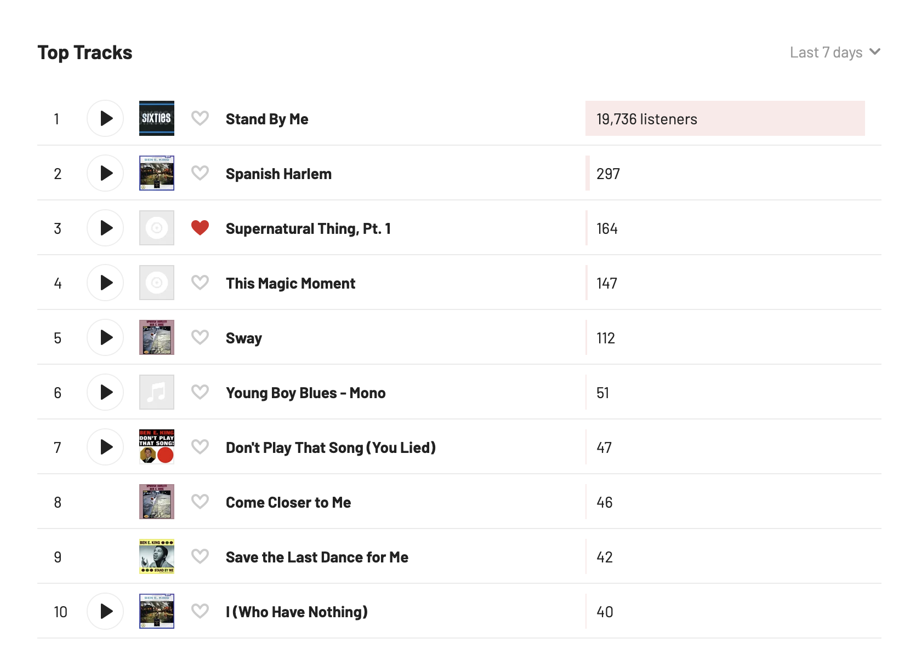Love the track Stand By Me
The height and width of the screenshot is (655, 899).
pyautogui.click(x=200, y=118)
